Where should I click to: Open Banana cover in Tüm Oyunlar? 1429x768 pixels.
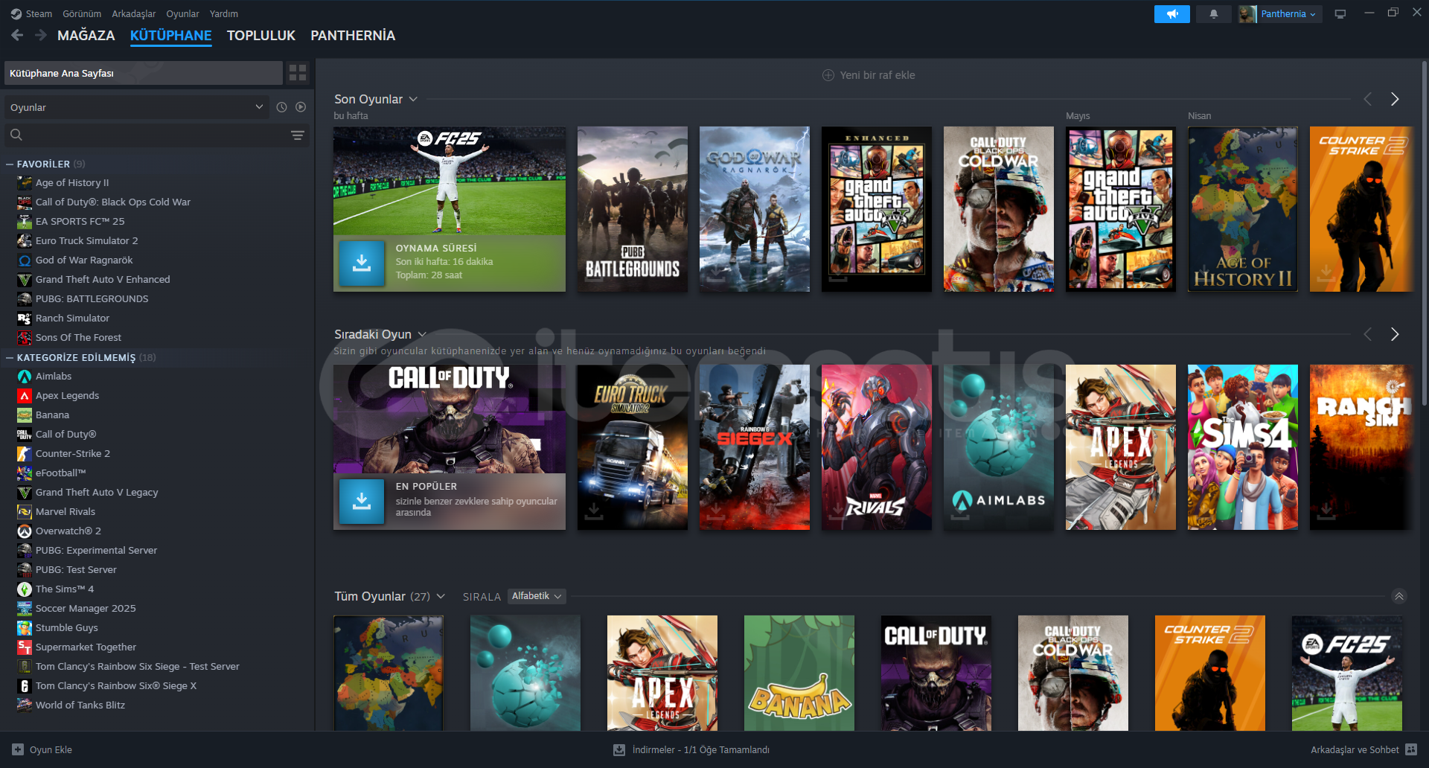point(799,673)
